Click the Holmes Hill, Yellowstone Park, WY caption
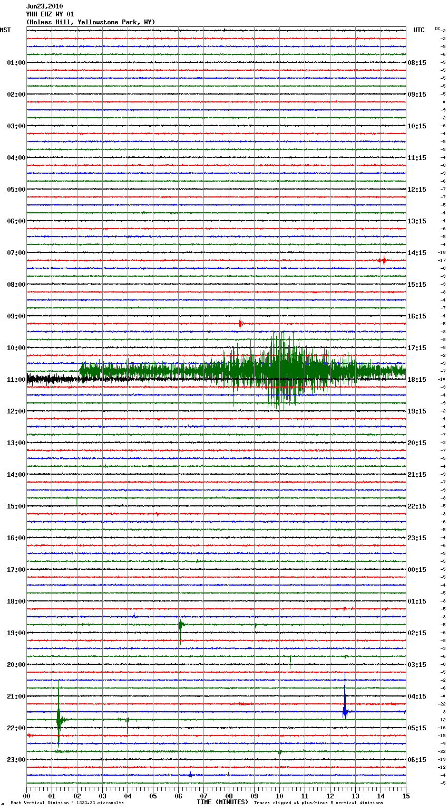Image resolution: width=448 pixels, height=810 pixels. [91, 22]
